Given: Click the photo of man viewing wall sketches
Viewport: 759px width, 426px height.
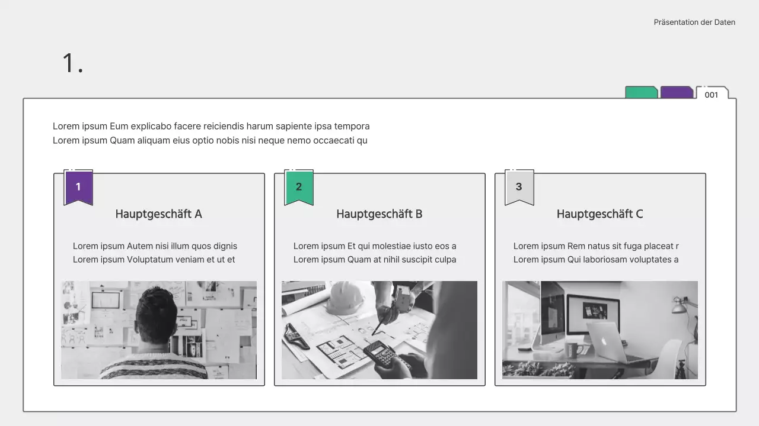Looking at the screenshot, I should (159, 330).
